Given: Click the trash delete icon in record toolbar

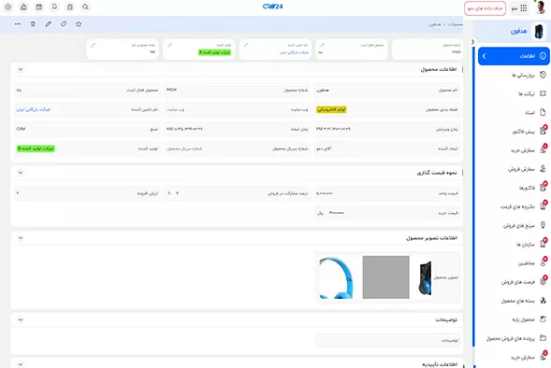Looking at the screenshot, I should point(33,24).
